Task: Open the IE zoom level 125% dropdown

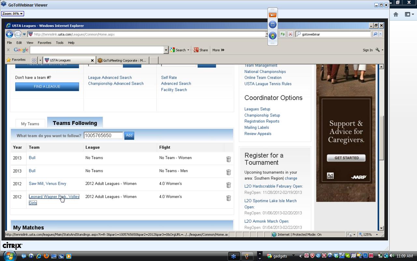Action: [377, 235]
